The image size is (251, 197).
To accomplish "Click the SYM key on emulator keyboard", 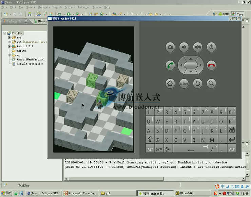I will point(159,148).
